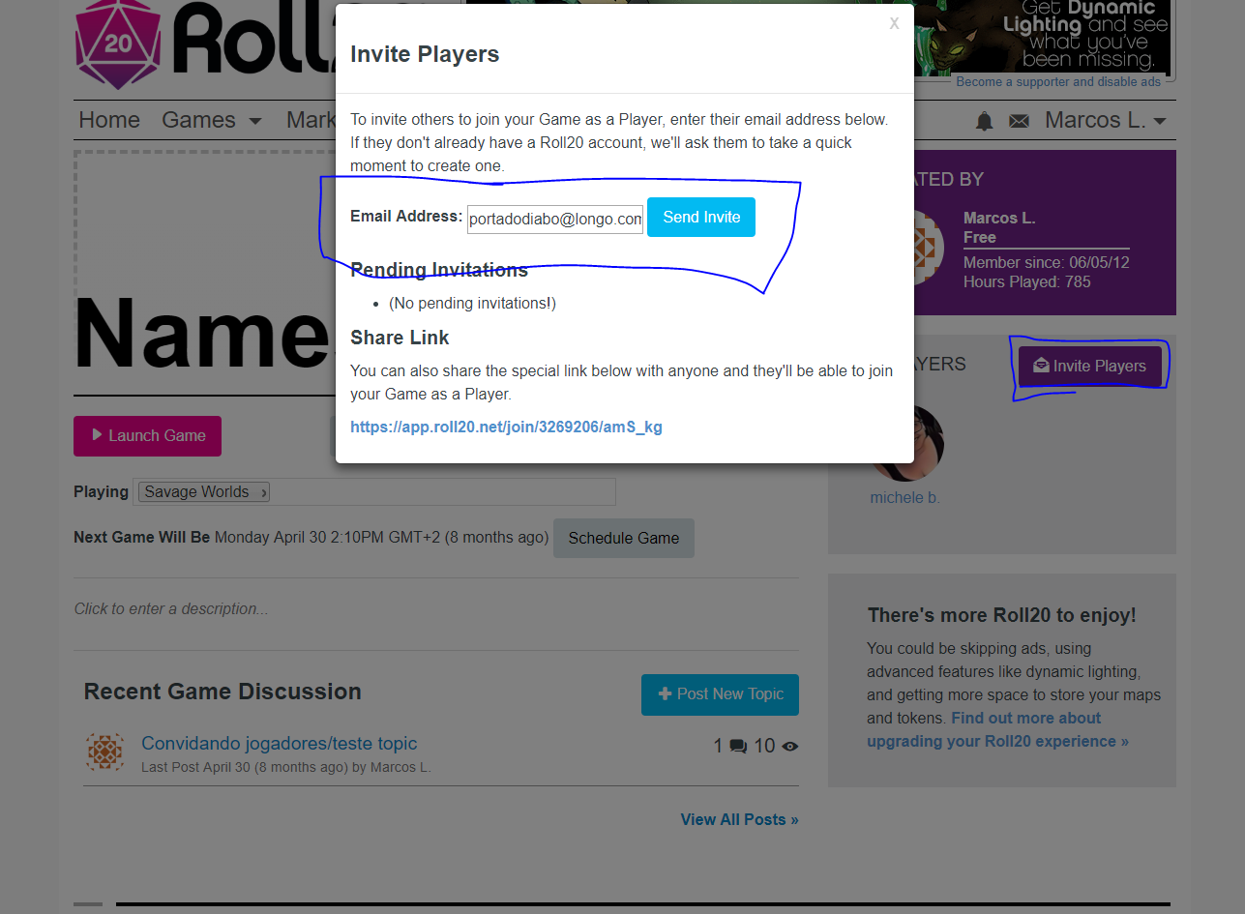Viewport: 1245px width, 914px height.
Task: Click the Invite Players button in the sidebar
Action: tap(1090, 366)
